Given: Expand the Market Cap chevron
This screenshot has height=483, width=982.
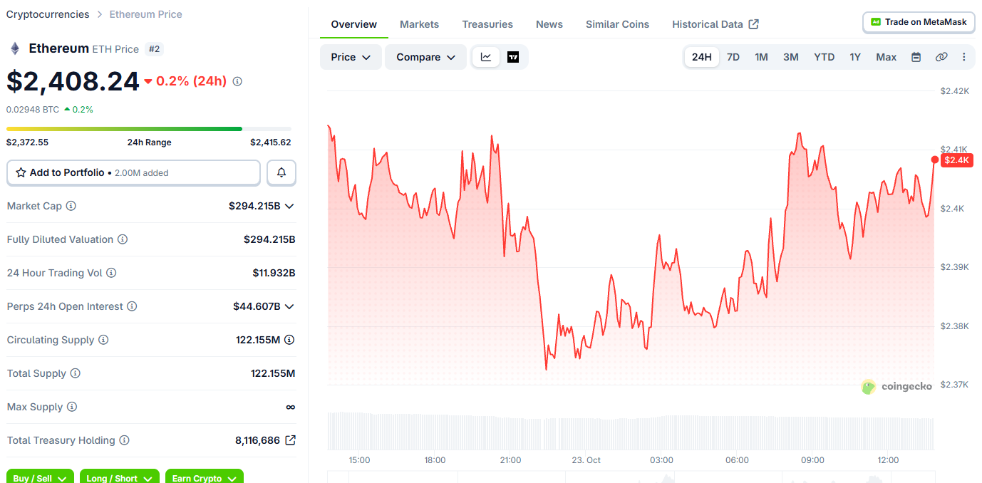Looking at the screenshot, I should coord(289,206).
